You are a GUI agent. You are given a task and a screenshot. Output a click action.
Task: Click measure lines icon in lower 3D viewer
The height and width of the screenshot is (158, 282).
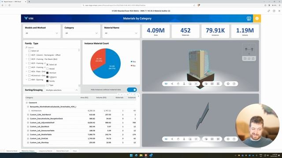click(x=212, y=139)
